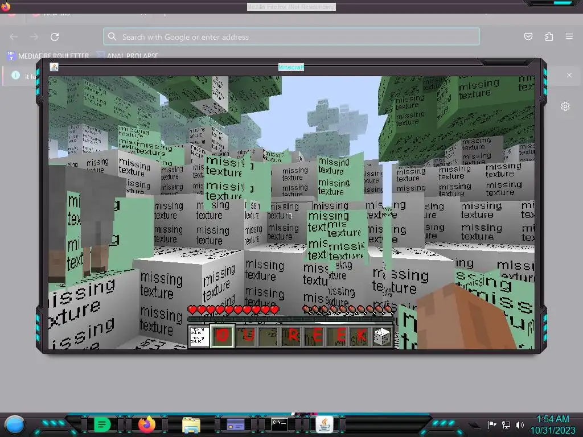
Task: Open the network tray icon
Action: [x=506, y=424]
